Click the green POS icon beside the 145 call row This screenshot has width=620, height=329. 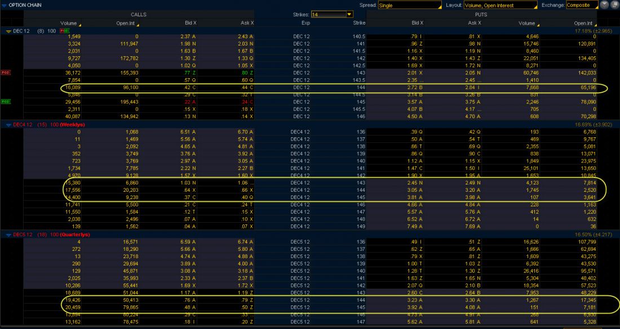(x=6, y=102)
